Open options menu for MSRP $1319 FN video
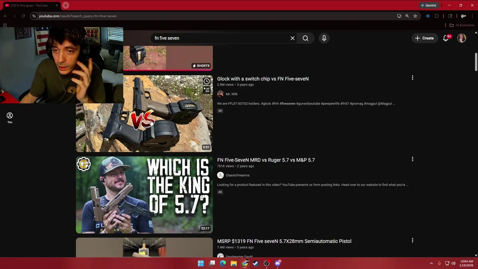 coord(412,240)
